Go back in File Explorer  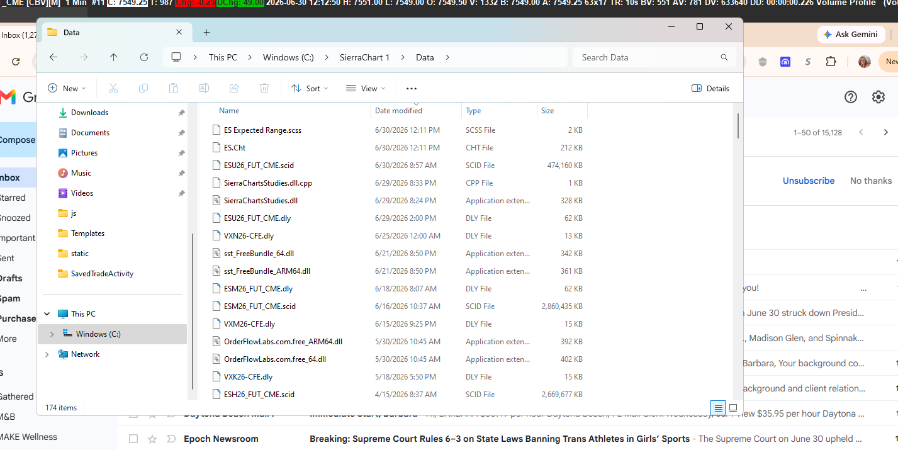pyautogui.click(x=53, y=57)
